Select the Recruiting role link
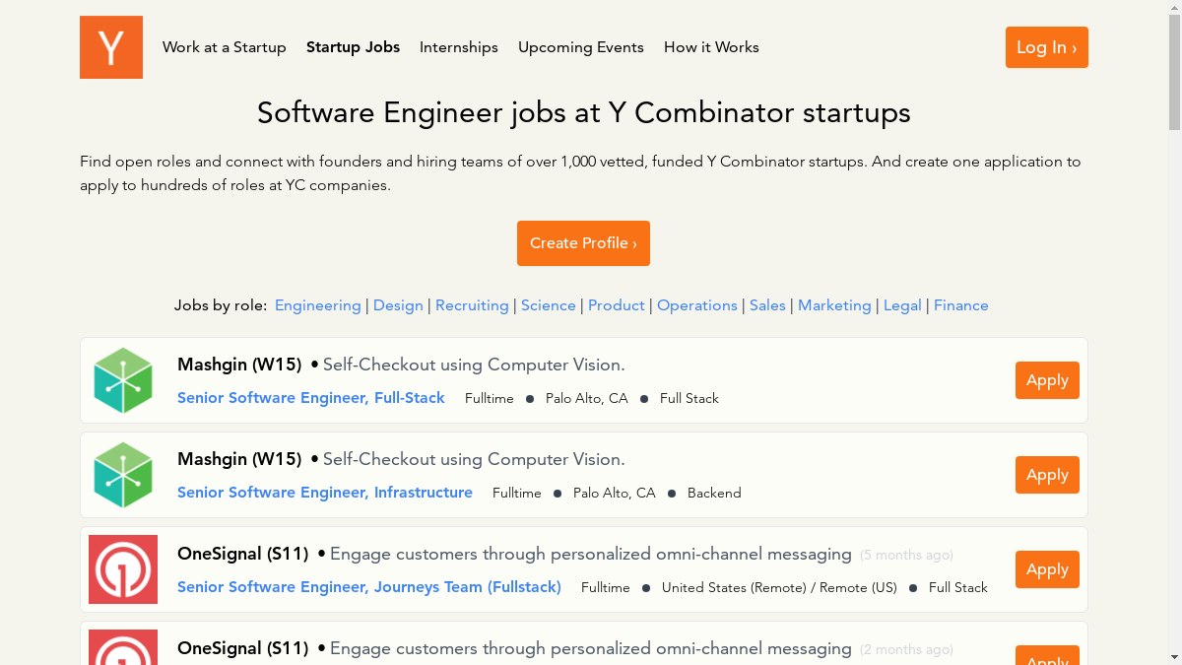 click(472, 305)
